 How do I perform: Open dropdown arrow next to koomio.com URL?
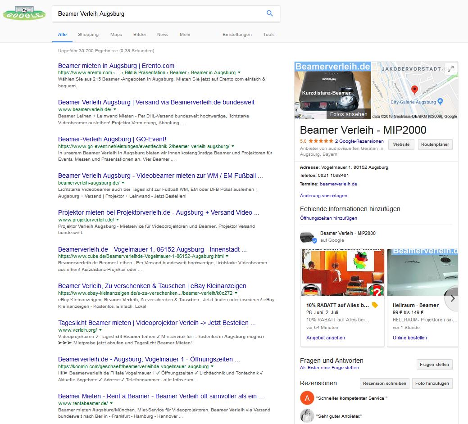(212, 366)
